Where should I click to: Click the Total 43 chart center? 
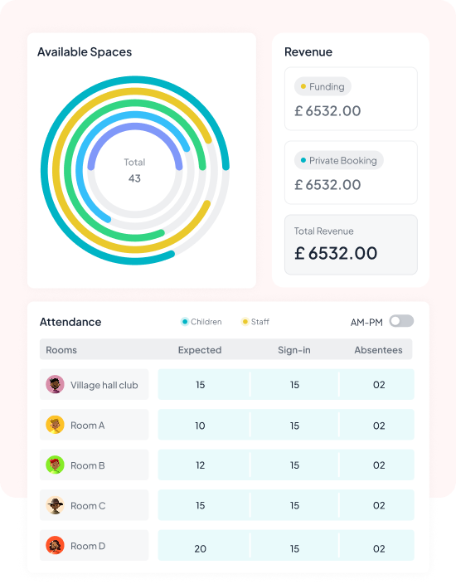click(135, 171)
